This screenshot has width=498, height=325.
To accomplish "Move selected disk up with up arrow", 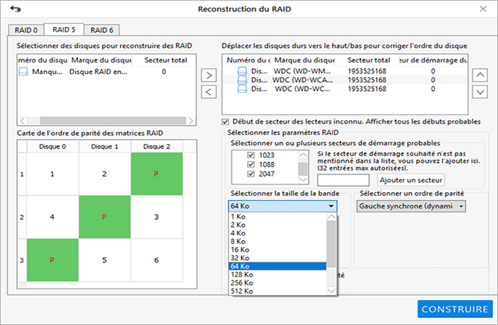I will click(x=479, y=75).
